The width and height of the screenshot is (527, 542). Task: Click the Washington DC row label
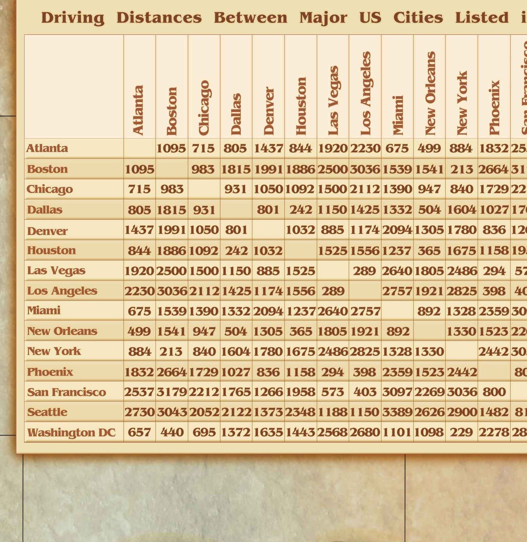pos(71,432)
